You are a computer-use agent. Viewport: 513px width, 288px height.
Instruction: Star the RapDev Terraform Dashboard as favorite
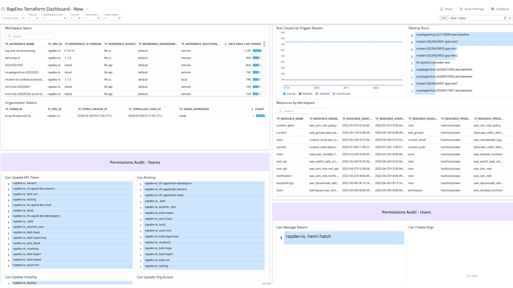coord(3,9)
